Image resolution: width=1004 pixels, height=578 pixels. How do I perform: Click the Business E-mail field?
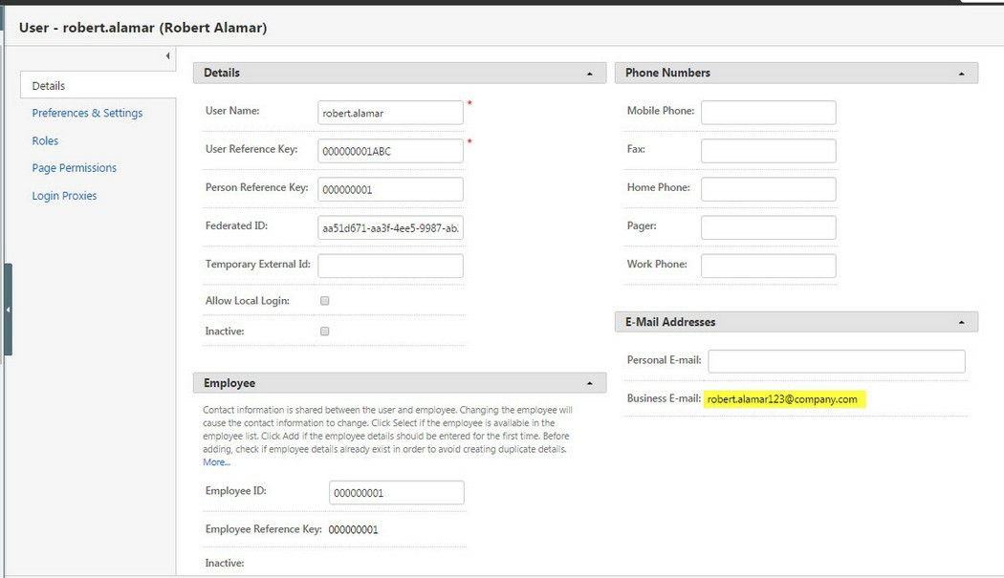[784, 399]
